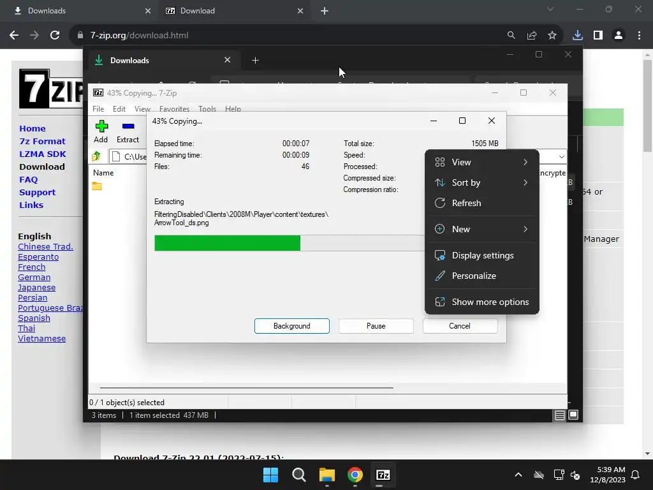Open a new tab in File Explorer
653x490 pixels.
click(x=255, y=61)
